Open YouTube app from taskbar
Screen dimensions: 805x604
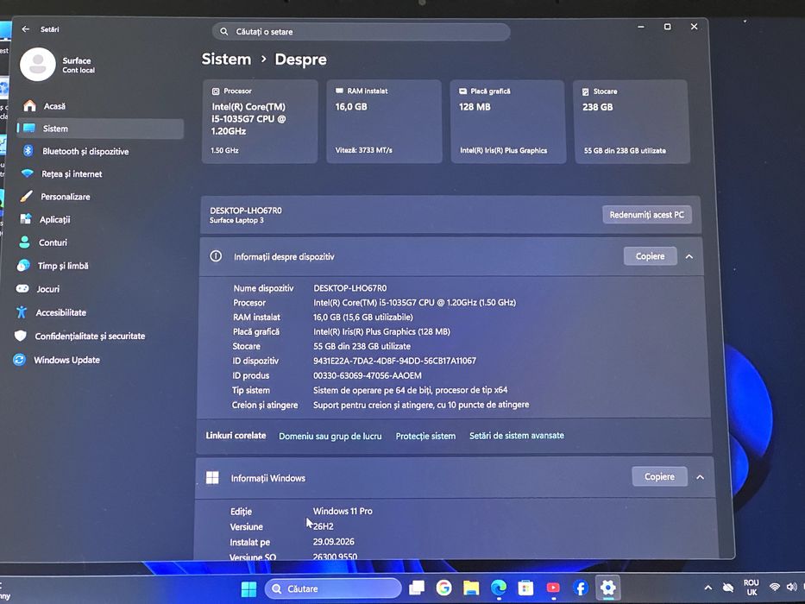tap(553, 588)
